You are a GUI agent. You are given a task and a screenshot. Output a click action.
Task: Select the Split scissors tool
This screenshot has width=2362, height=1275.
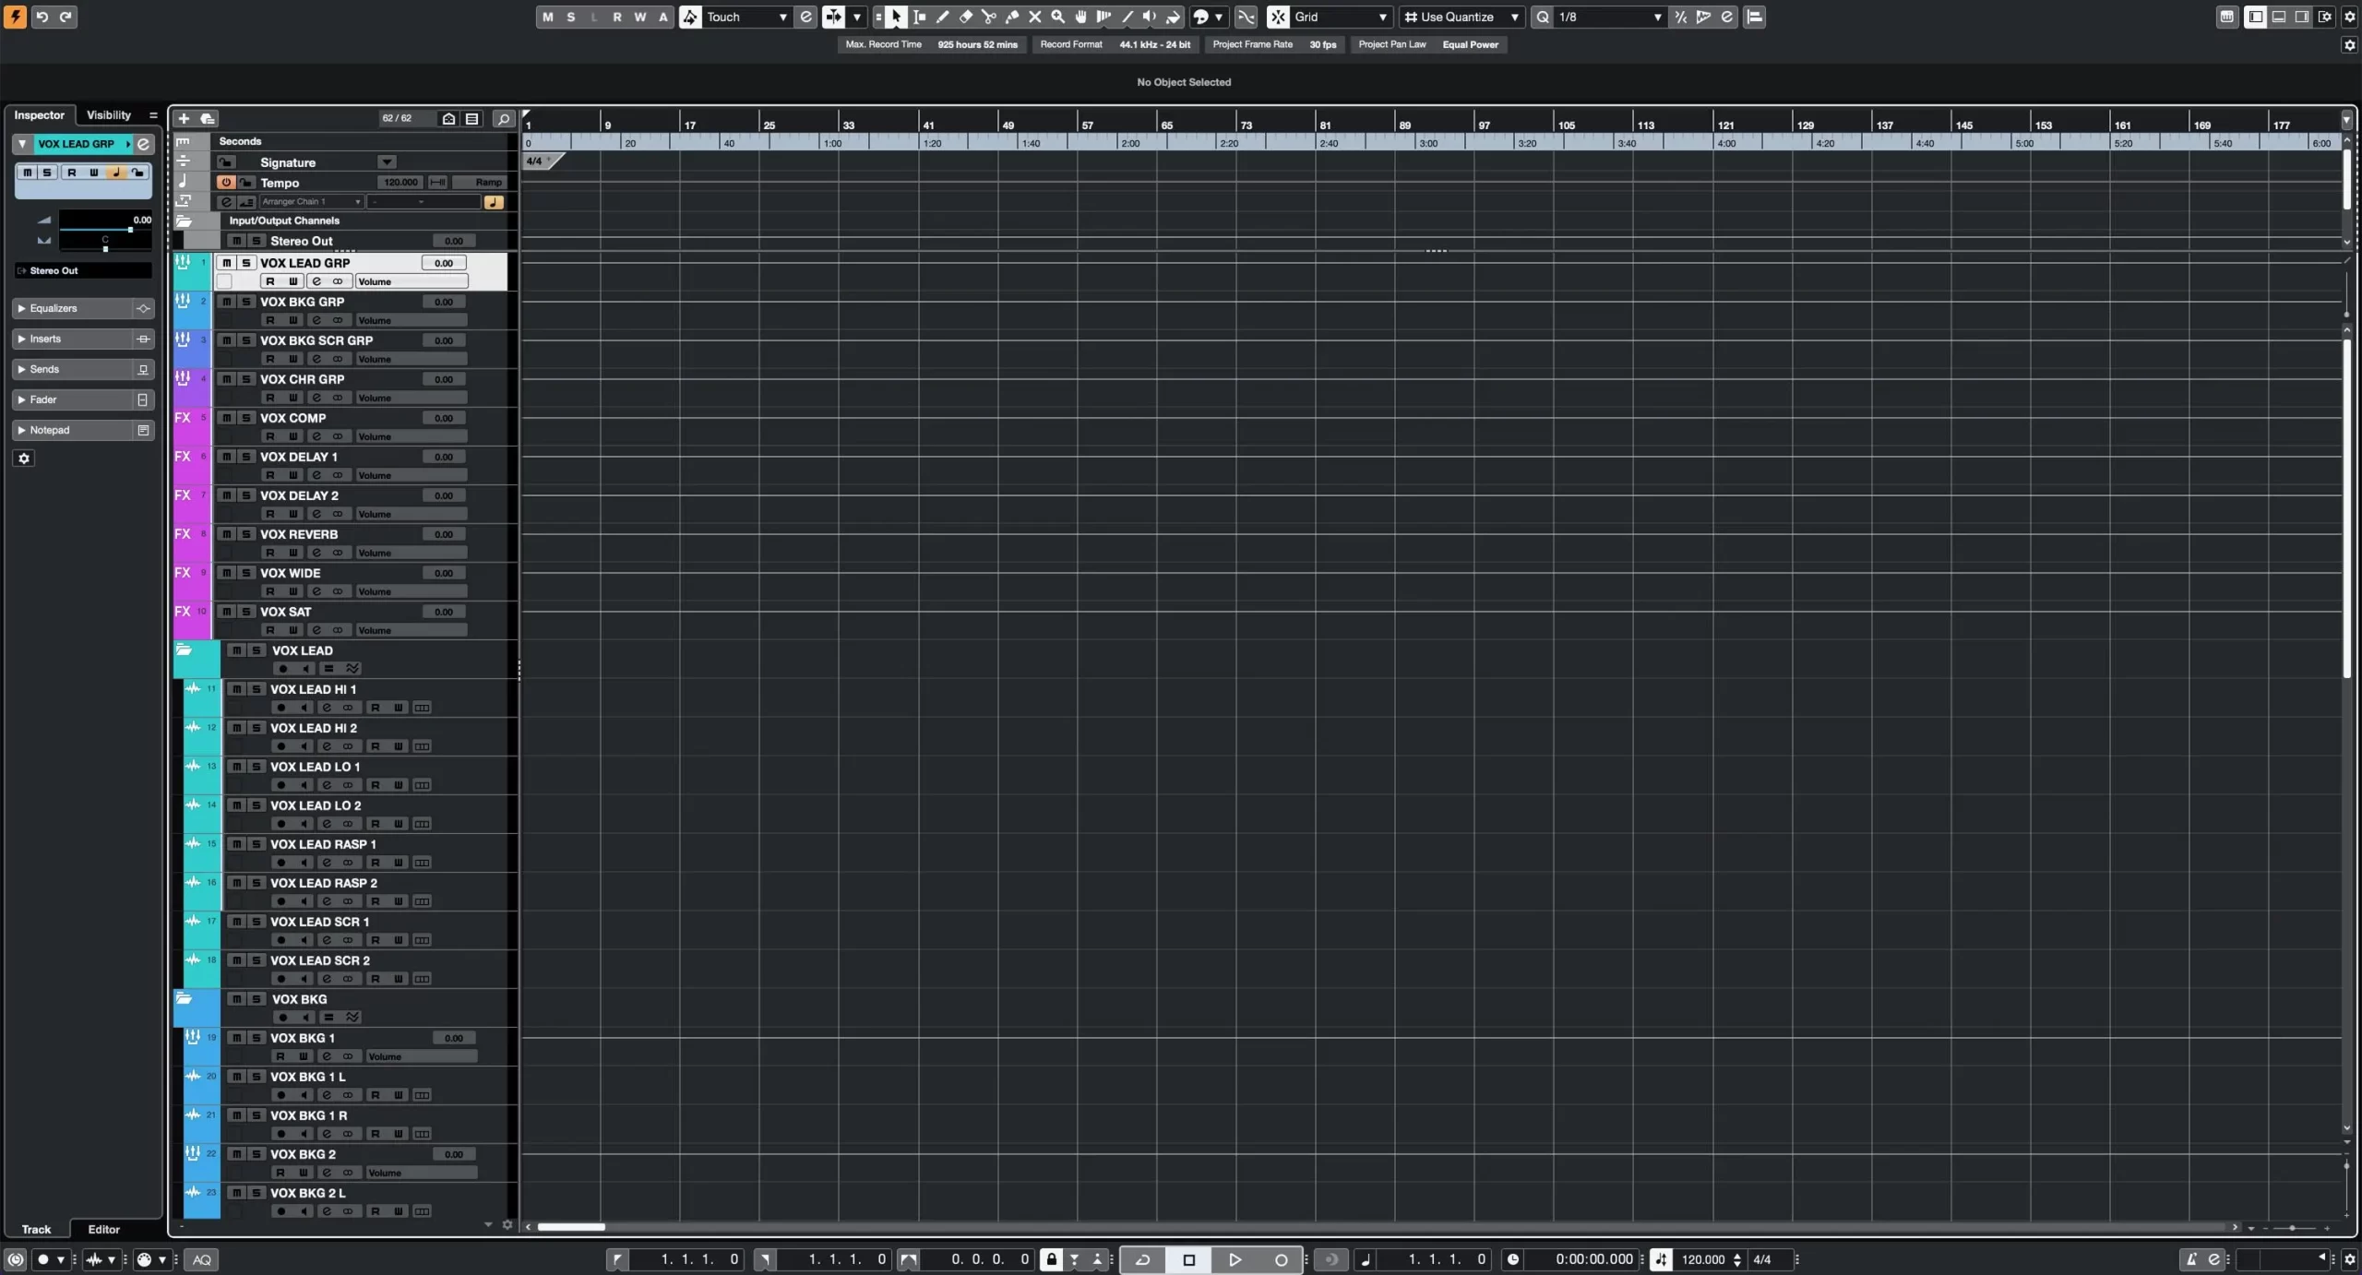(x=988, y=17)
